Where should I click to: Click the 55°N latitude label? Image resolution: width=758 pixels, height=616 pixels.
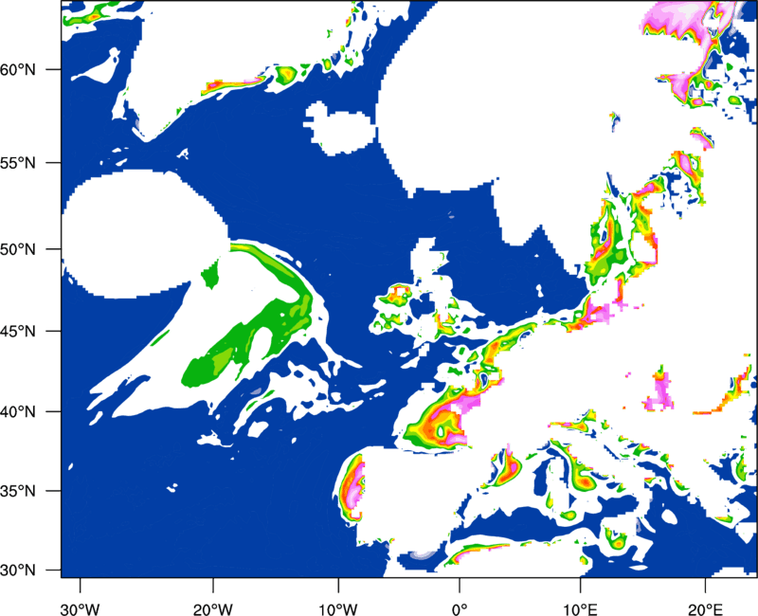pos(18,163)
